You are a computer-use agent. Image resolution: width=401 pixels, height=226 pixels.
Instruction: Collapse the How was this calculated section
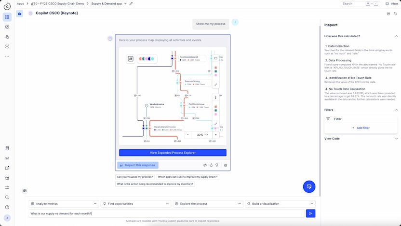[x=396, y=36]
